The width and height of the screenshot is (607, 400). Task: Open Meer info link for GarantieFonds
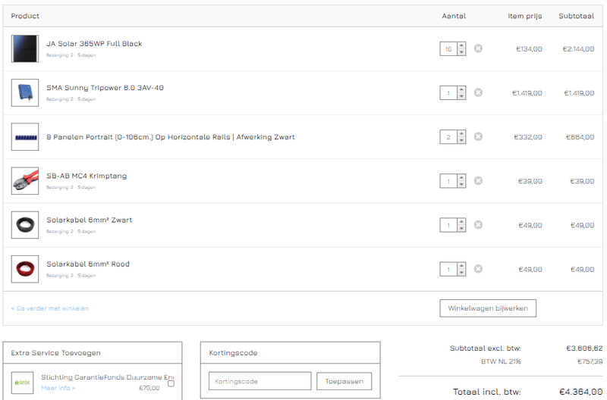tap(58, 388)
